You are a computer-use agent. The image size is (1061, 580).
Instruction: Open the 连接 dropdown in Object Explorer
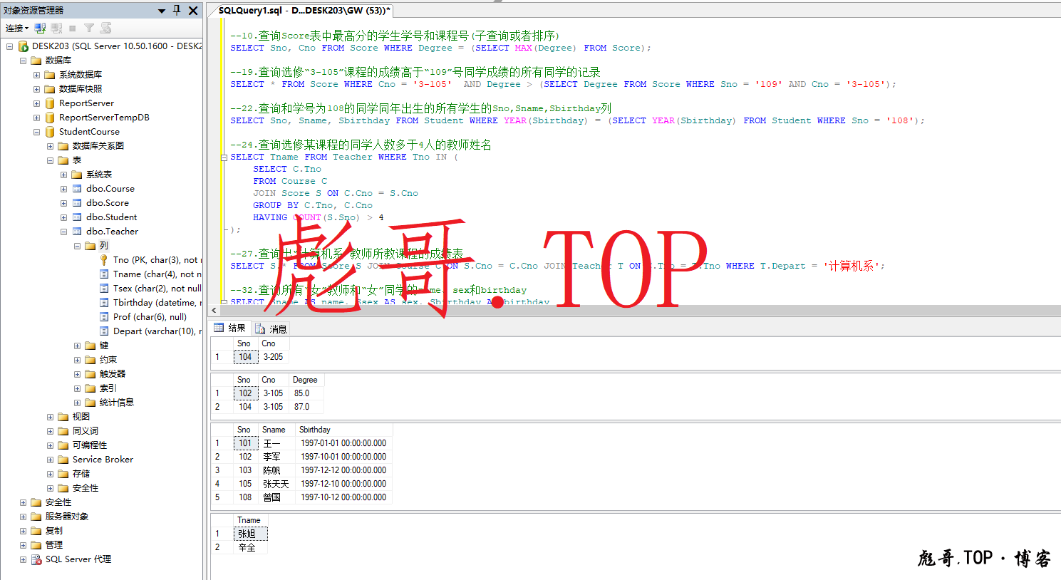point(17,28)
